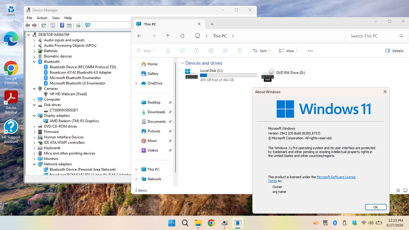Screen dimensions: 409x230
Task: Click navigation pane vertical scrollbar
Action: tap(175, 118)
